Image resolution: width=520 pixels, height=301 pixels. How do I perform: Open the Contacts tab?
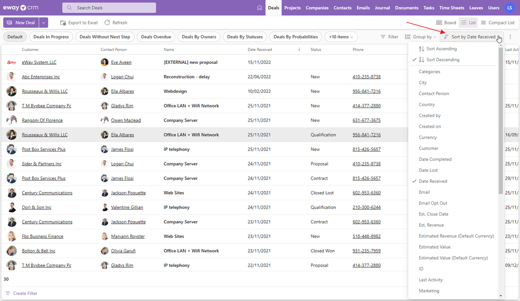[x=343, y=8]
